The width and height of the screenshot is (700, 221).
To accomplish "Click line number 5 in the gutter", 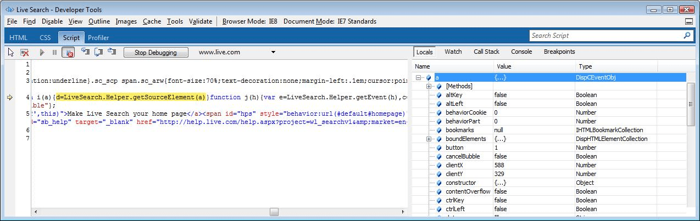I will 27,114.
